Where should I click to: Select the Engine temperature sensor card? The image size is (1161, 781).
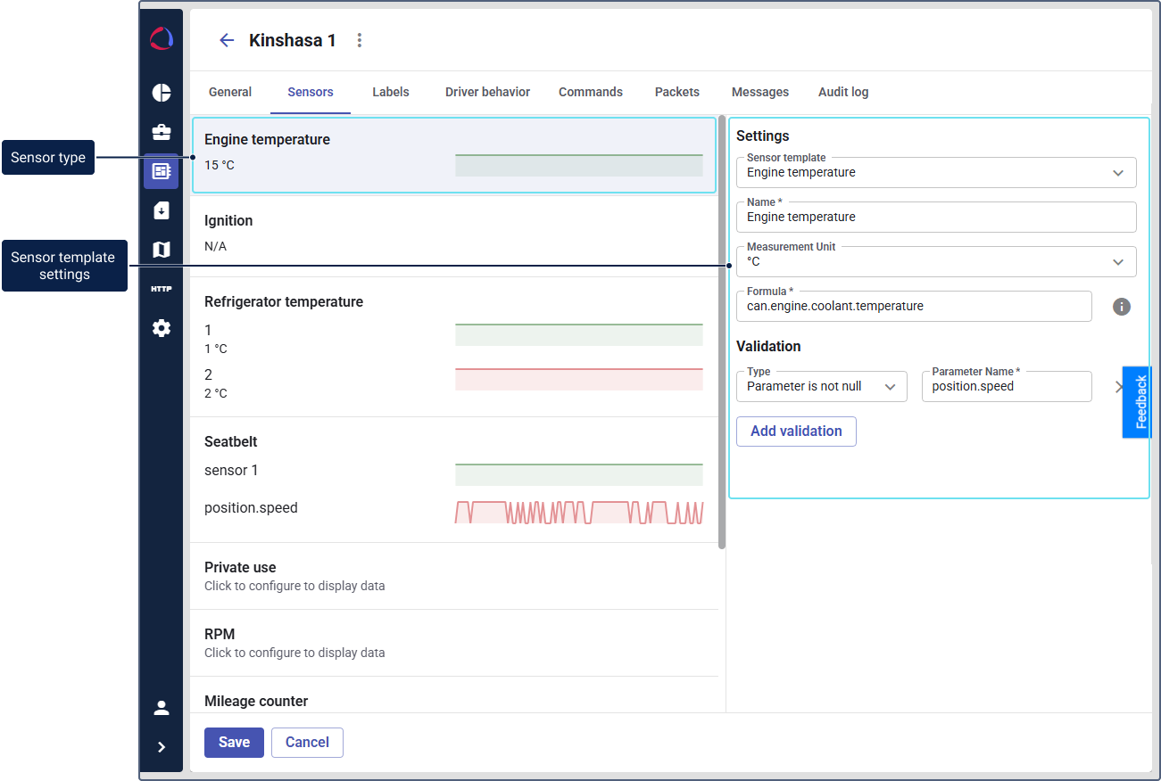coord(454,155)
